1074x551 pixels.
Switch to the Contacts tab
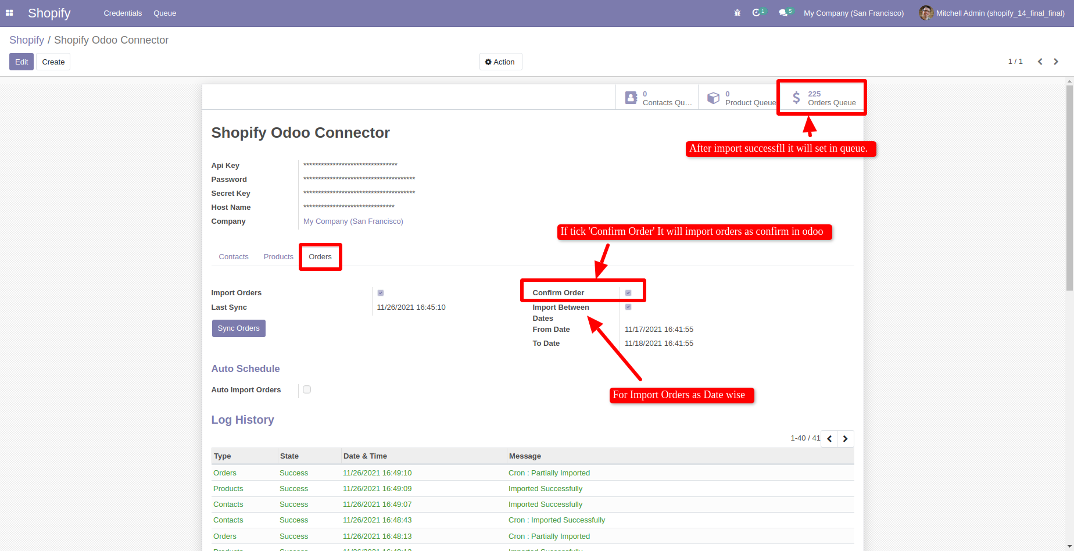point(234,256)
